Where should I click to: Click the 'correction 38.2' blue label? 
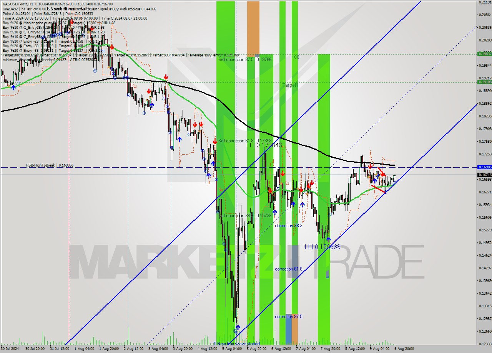coord(289,226)
